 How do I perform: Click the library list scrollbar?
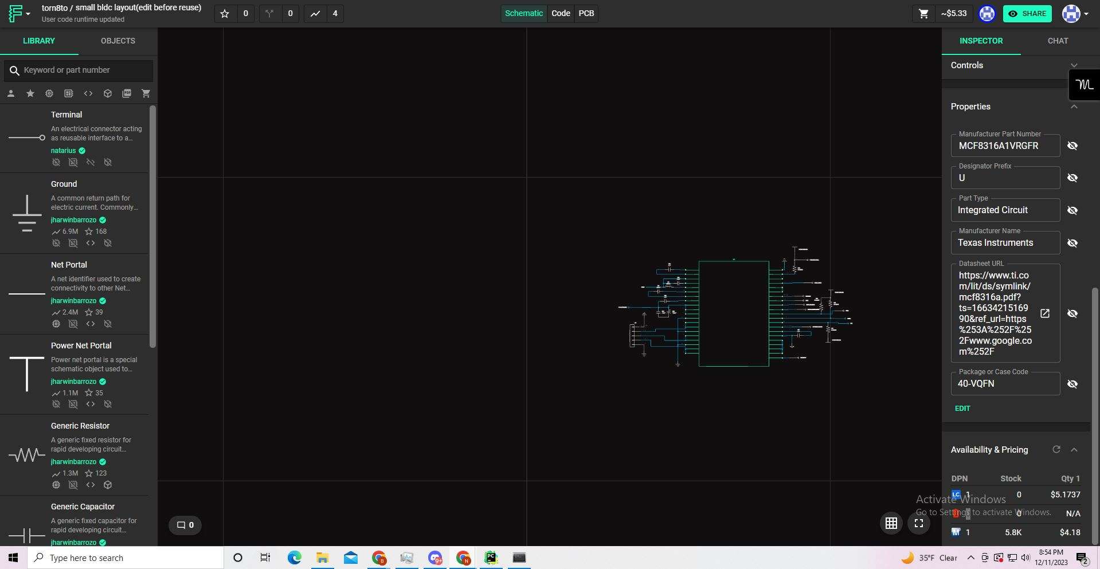pos(152,226)
